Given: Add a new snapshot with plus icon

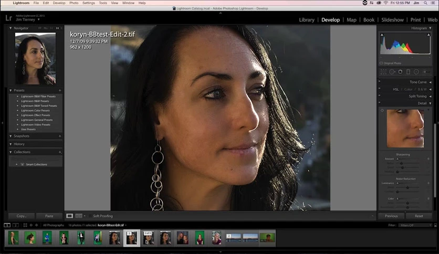Looking at the screenshot, I should (x=60, y=136).
